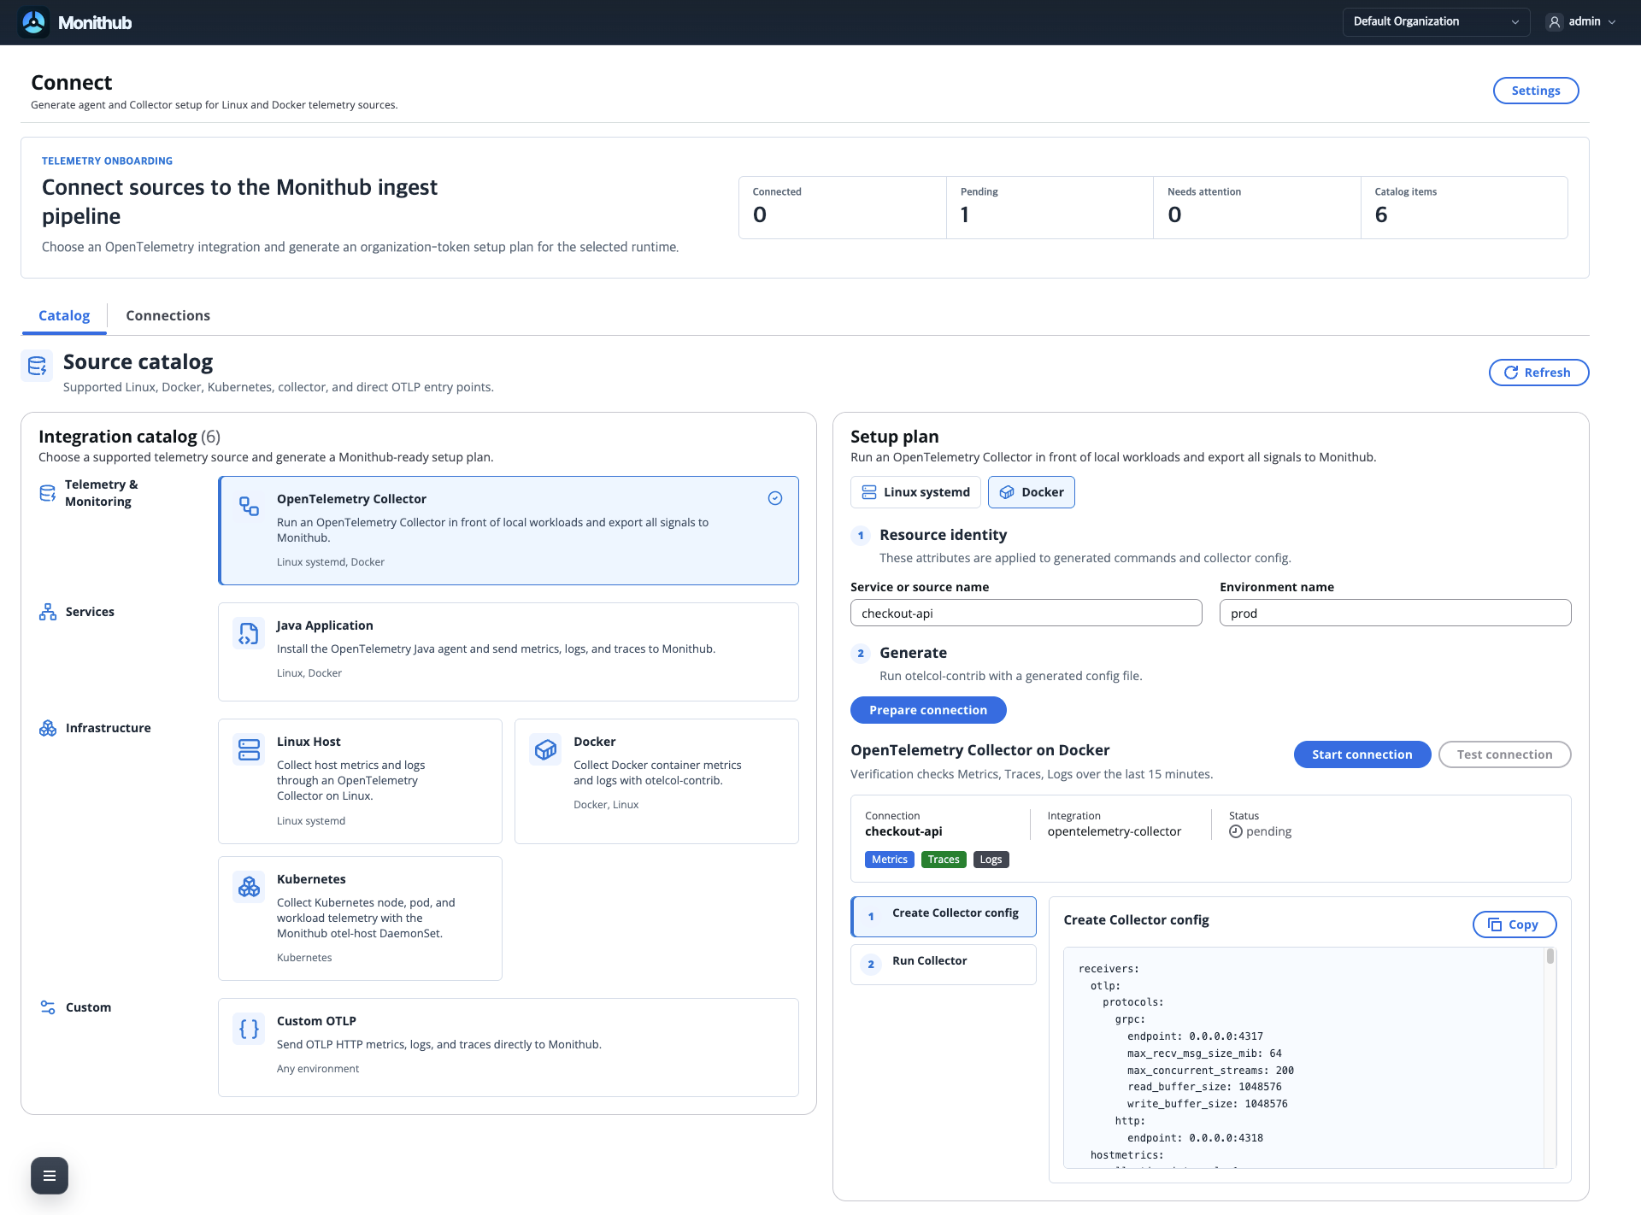
Task: Click the 'endpoint: 0.0.0.0:4317' config line
Action: [x=1195, y=1036]
